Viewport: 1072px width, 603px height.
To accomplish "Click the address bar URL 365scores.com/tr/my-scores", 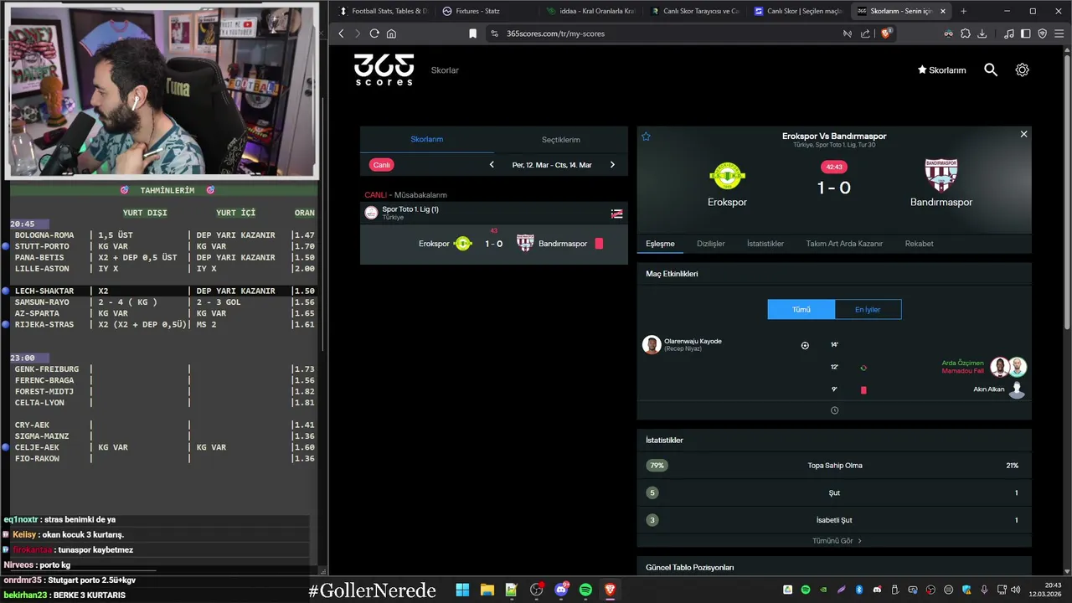I will coord(555,33).
